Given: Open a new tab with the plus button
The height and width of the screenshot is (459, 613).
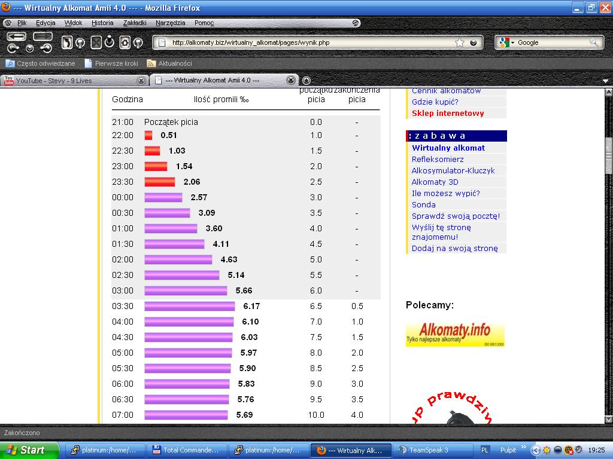Looking at the screenshot, I should 306,80.
